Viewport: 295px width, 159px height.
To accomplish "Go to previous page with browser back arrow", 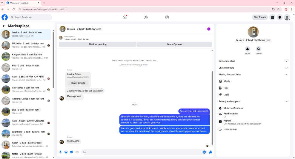I will click(x=2, y=10).
